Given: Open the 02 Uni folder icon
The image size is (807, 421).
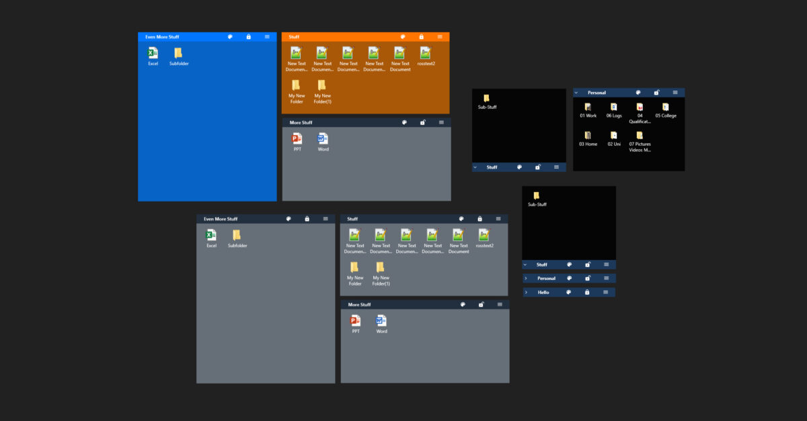Looking at the screenshot, I should coord(613,136).
